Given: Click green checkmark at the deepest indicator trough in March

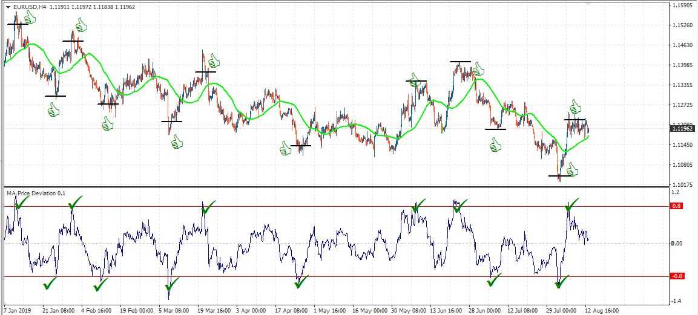Looking at the screenshot, I should 173,282.
